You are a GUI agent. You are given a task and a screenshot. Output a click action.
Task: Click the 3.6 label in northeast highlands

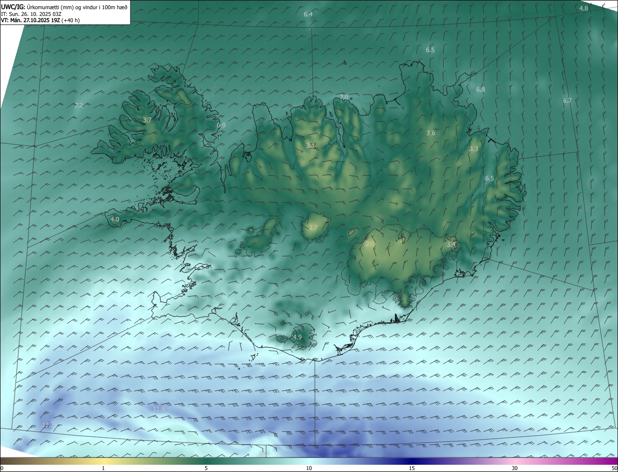tap(431, 133)
